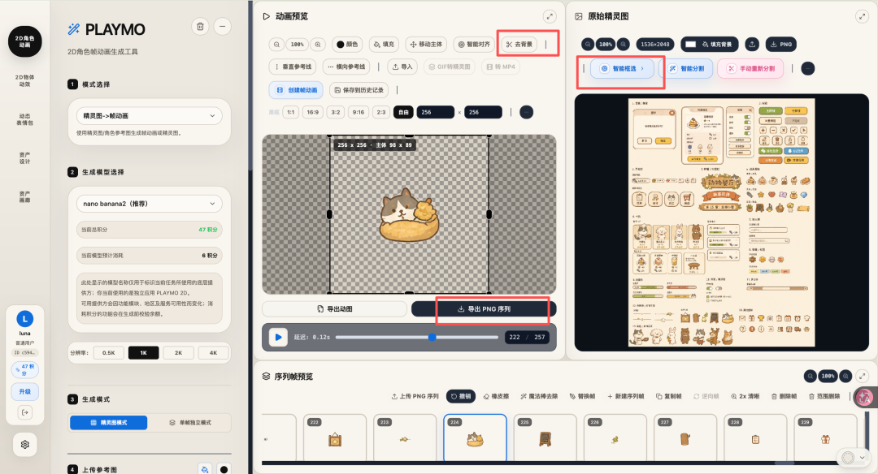Viewport: 878px width, 474px height.
Task: Expand the animation preview panel to fullscreen
Action: click(550, 17)
